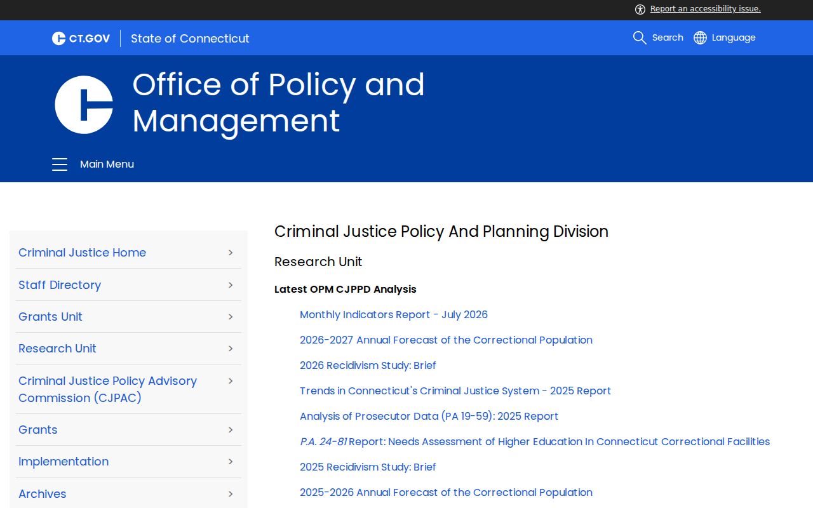Viewport: 813px width, 508px height.
Task: Open the Language selector label
Action: click(x=734, y=37)
